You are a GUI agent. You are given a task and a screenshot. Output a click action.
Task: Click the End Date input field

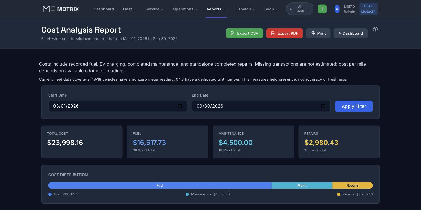(261, 106)
